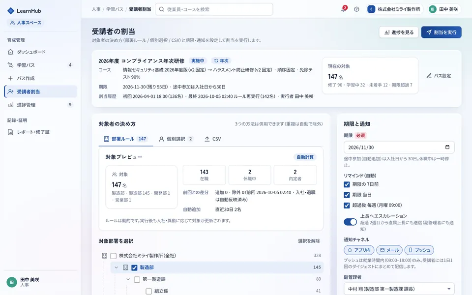This screenshot has height=295, width=472.
Task: Click the 人事スペース workspace chip
Action: [x=26, y=23]
